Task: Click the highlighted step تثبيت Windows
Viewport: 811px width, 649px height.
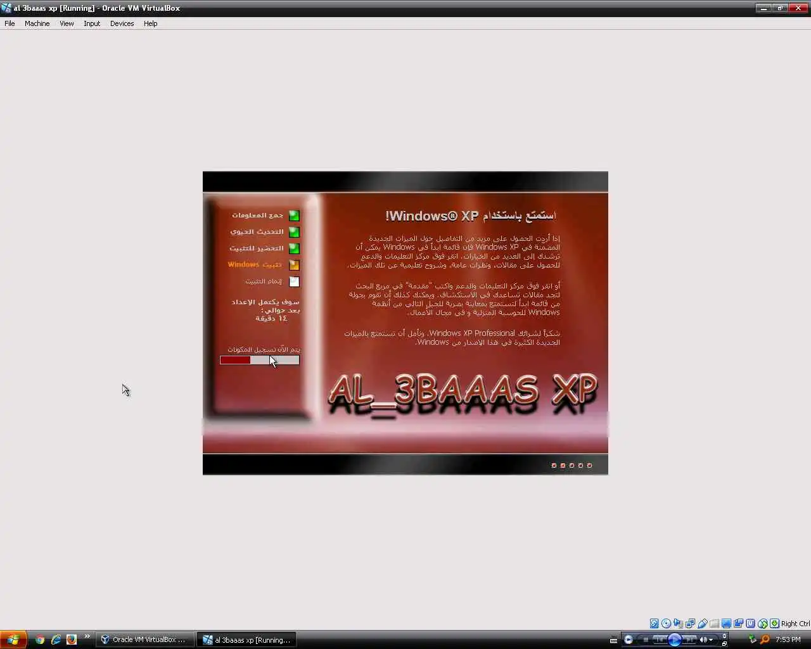Action: [255, 265]
